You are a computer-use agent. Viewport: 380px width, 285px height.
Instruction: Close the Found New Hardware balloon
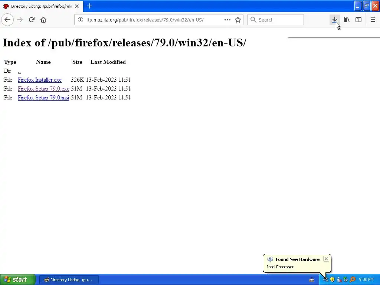point(326,259)
